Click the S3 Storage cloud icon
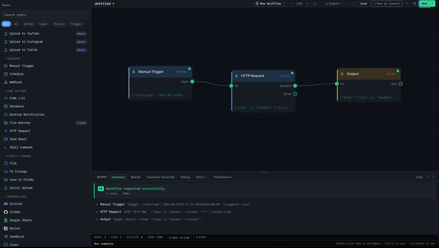 tap(6, 172)
